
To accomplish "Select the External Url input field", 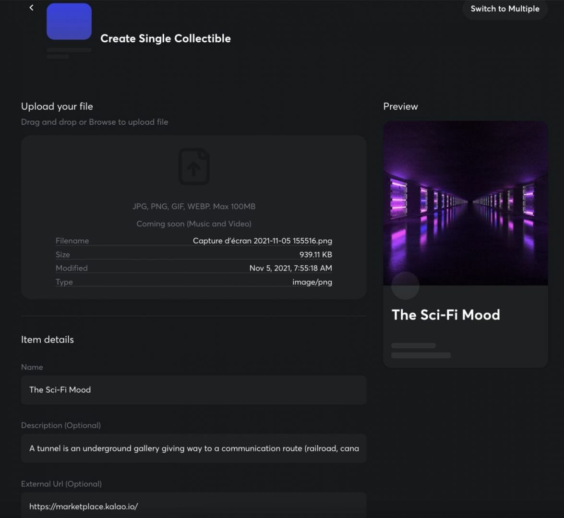I will click(x=193, y=506).
